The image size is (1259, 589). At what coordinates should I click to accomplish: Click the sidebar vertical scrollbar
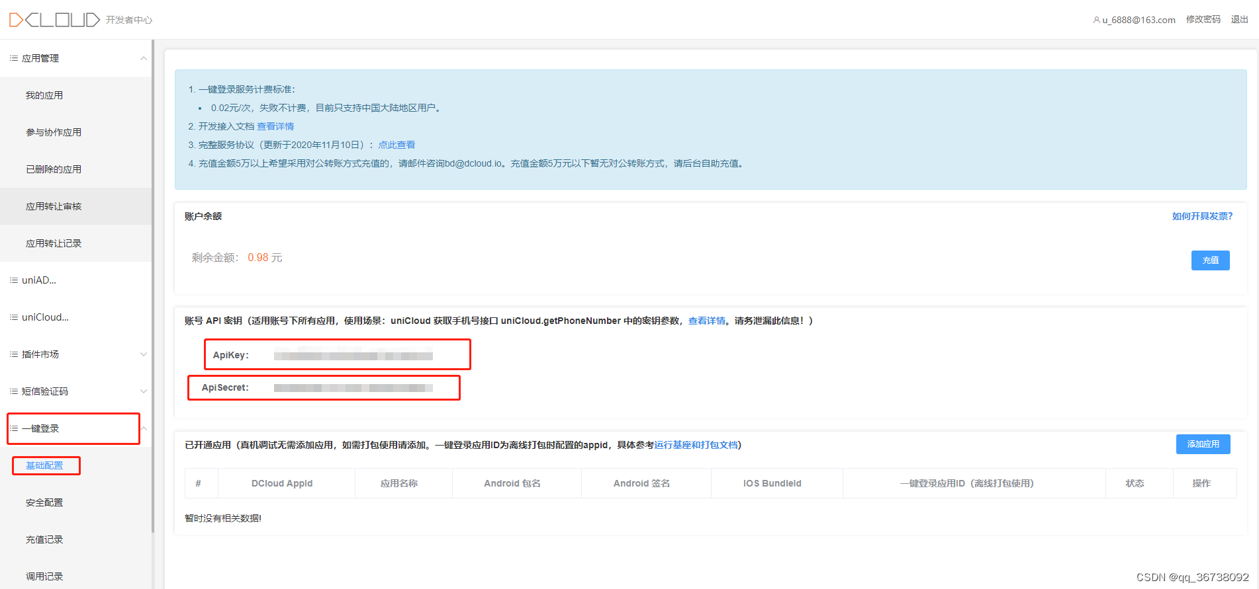[x=153, y=286]
